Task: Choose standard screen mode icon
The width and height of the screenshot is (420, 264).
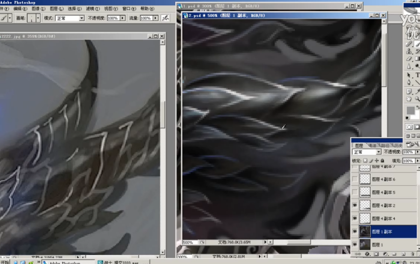Action: [408, 136]
